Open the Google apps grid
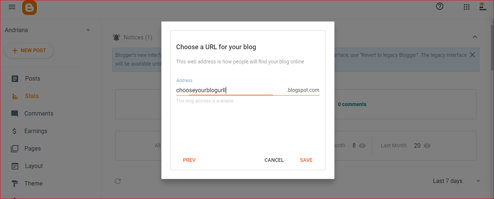This screenshot has height=199, width=494. [x=467, y=7]
